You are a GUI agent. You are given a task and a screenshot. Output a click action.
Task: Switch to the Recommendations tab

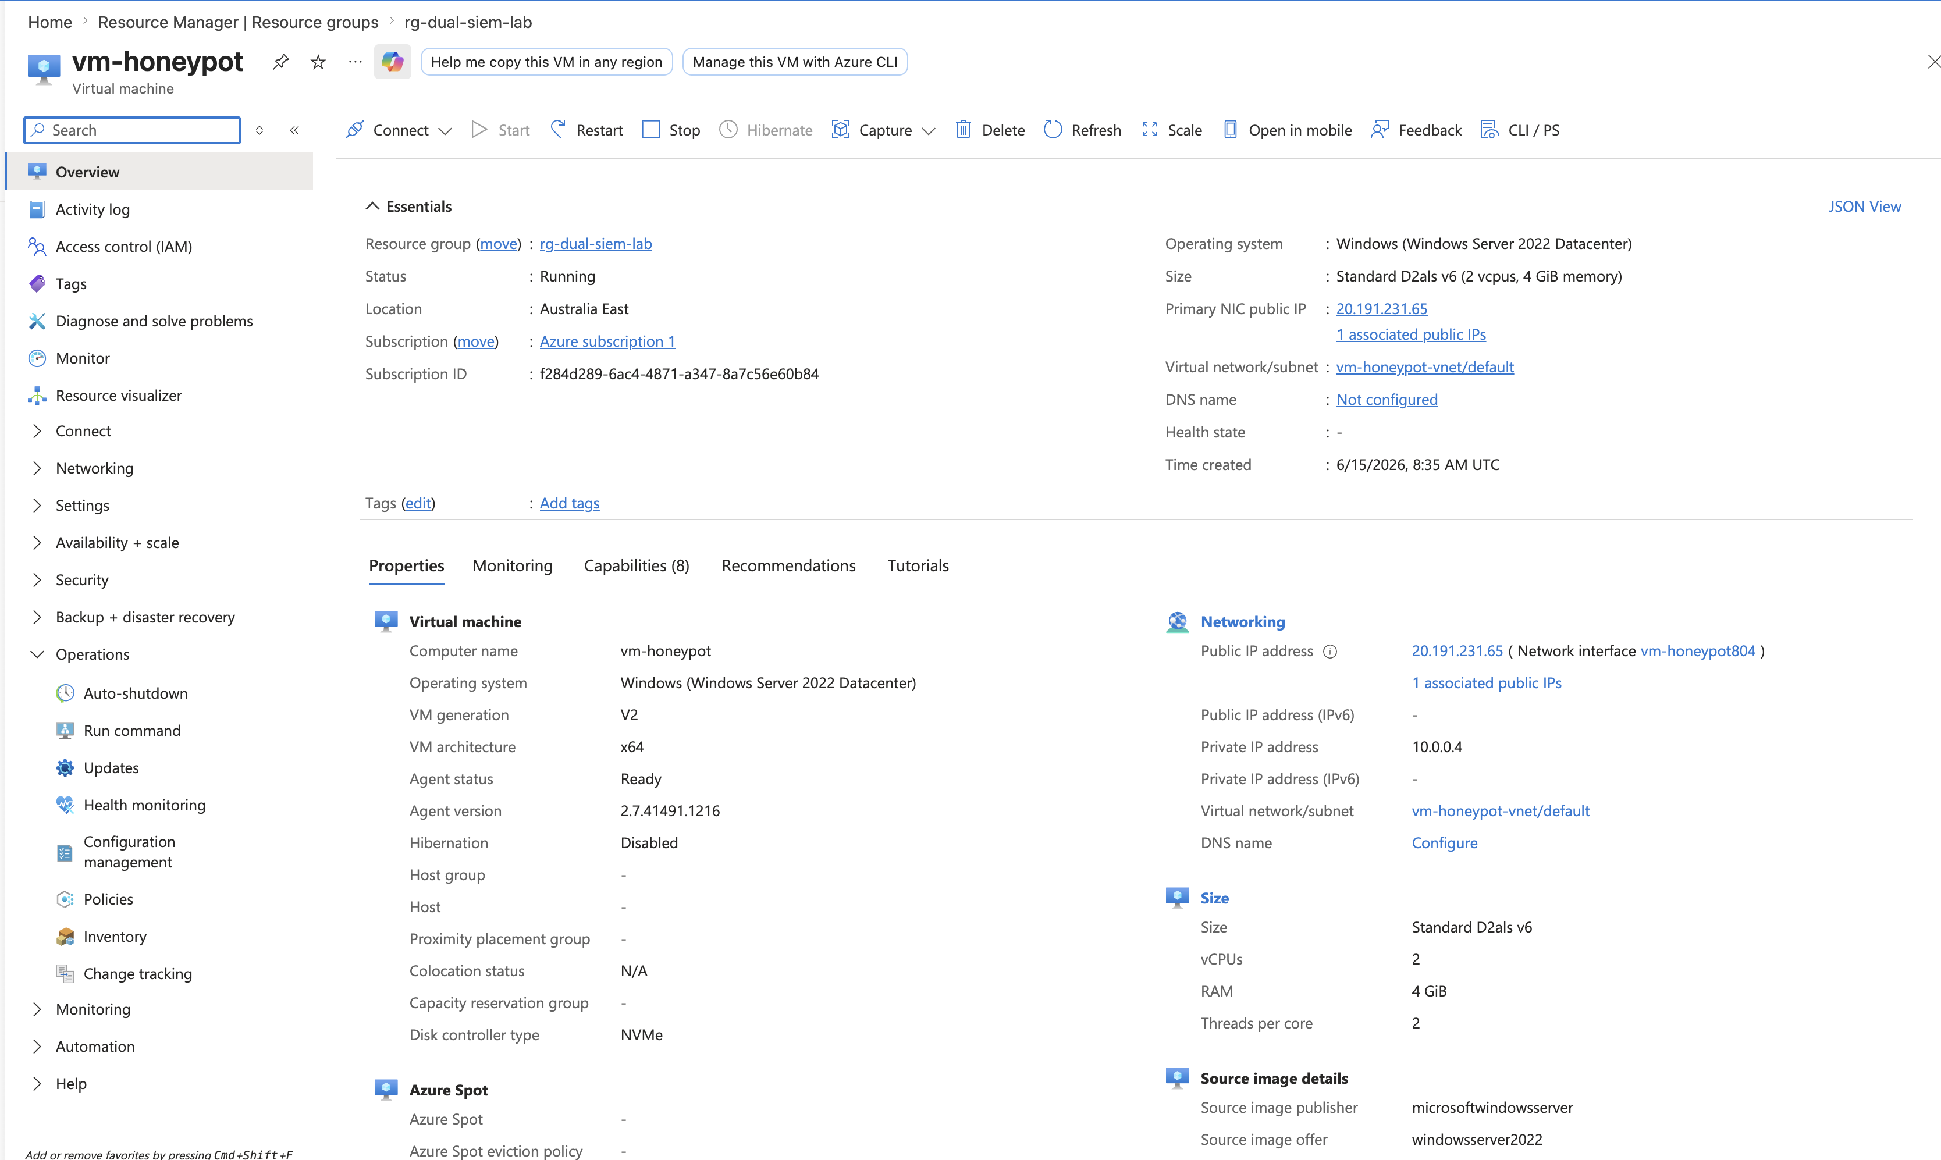coord(789,566)
